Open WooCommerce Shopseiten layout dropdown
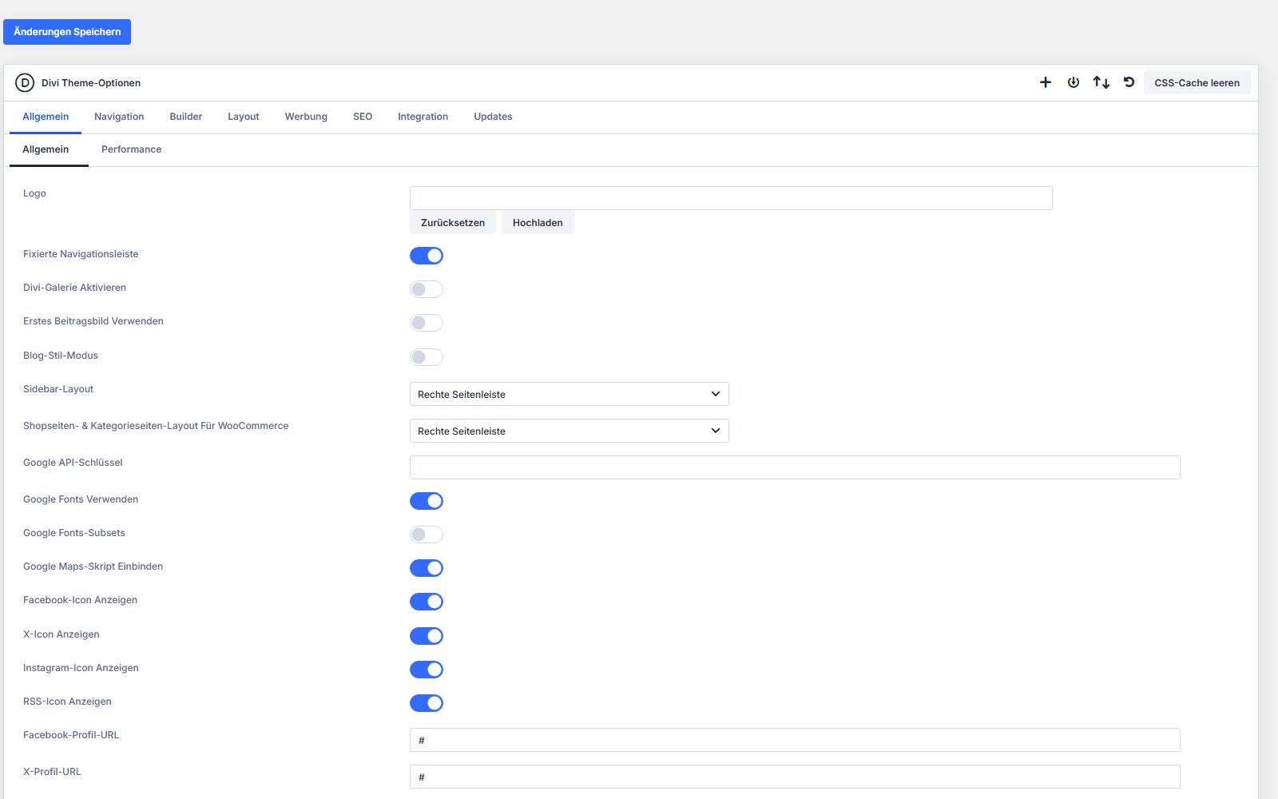1278x799 pixels. pos(570,431)
